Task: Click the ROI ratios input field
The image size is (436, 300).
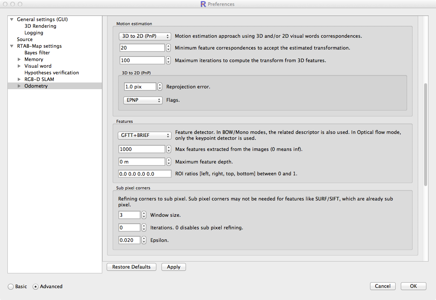Action: 145,174
